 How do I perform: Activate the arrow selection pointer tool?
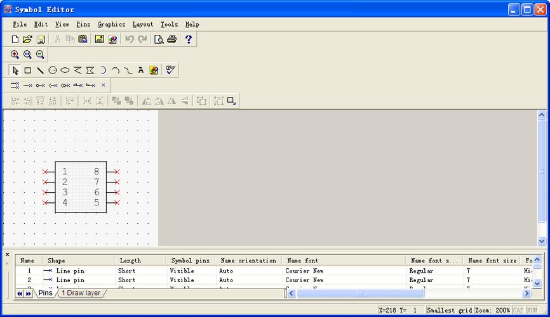(15, 70)
